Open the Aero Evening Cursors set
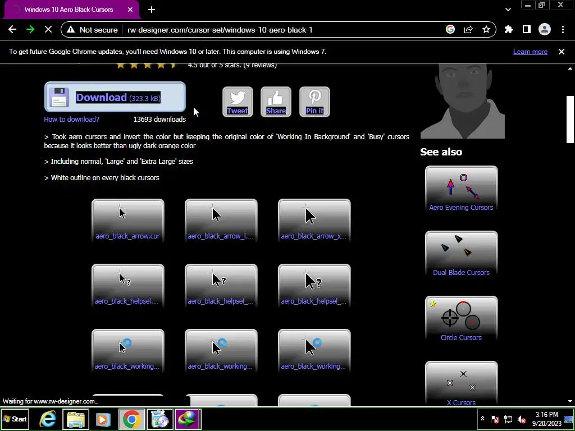This screenshot has height=431, width=575. [462, 189]
